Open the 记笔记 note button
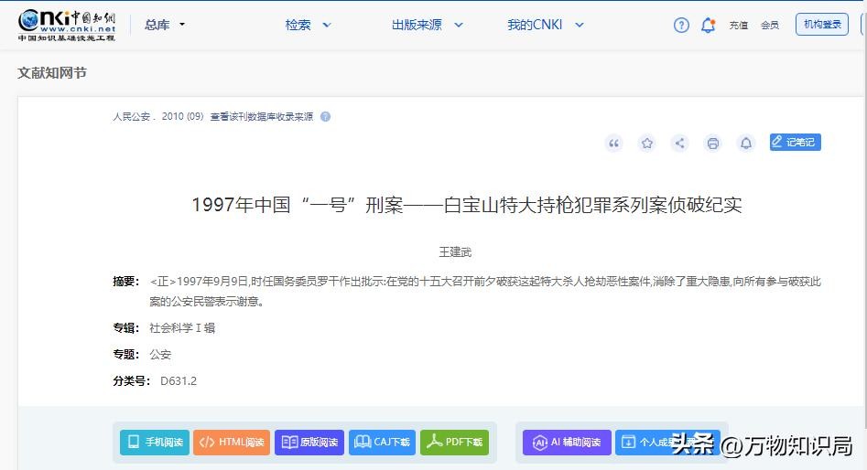Viewport: 867px width, 470px height. click(x=795, y=142)
